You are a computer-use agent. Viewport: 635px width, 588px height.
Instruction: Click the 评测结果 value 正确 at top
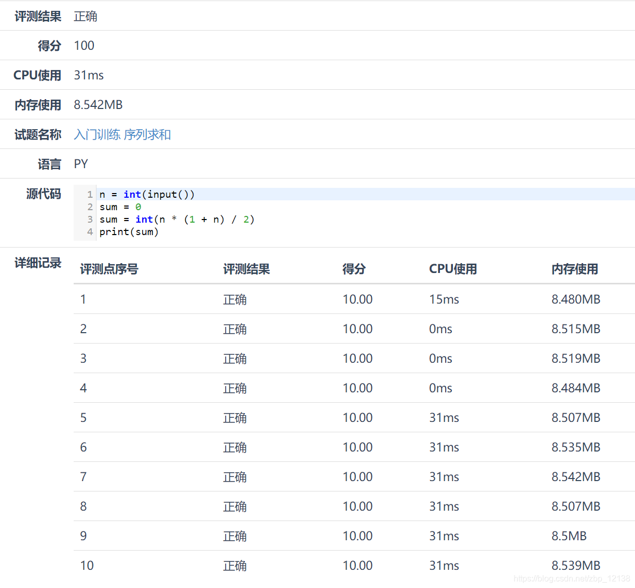[86, 16]
